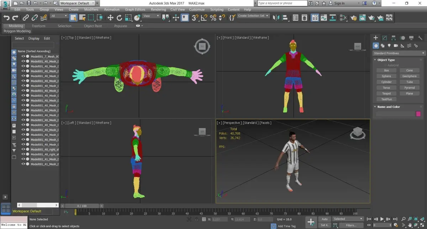Image resolution: width=427 pixels, height=229 pixels.
Task: Switch to the Freeform ribbon tab
Action: coord(38,26)
